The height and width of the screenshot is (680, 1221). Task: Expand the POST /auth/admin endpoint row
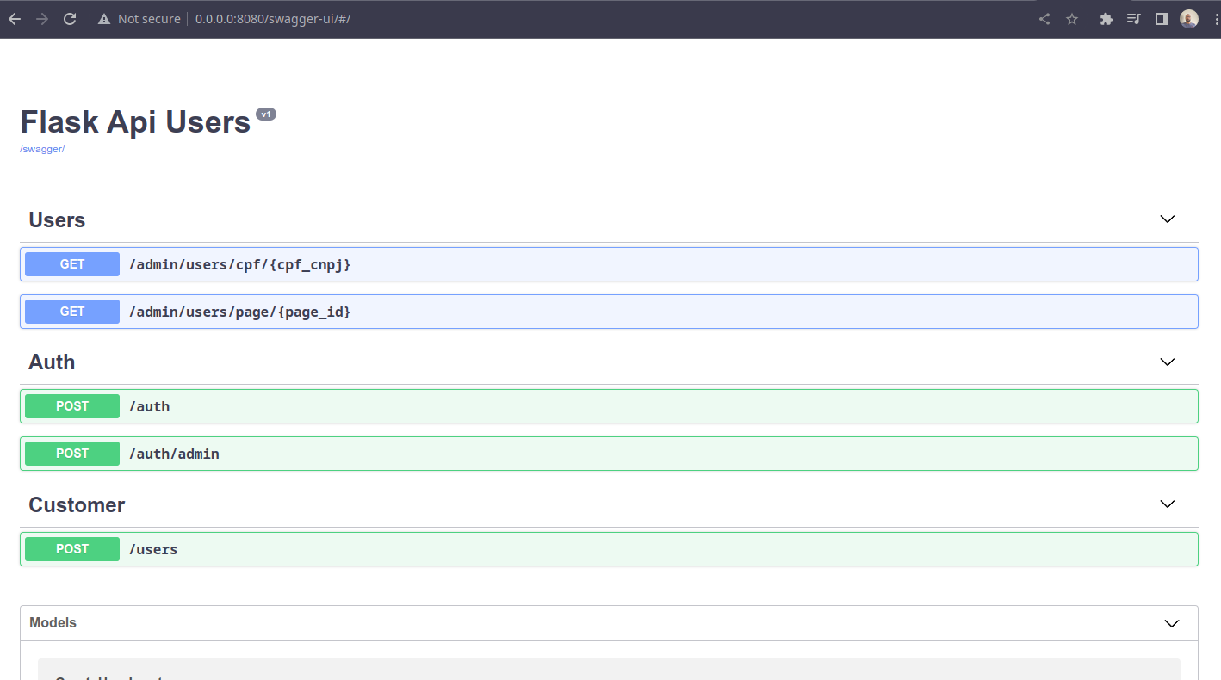609,454
